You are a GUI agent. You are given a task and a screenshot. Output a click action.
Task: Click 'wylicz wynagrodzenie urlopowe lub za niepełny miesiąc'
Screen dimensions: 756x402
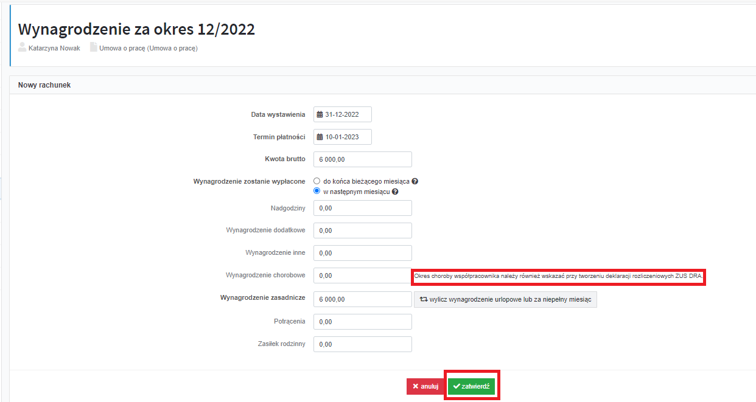pyautogui.click(x=505, y=299)
